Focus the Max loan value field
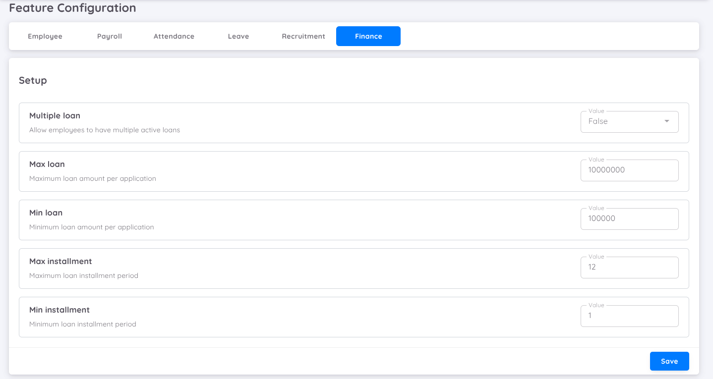Screen dimensions: 713x379 click(629, 170)
